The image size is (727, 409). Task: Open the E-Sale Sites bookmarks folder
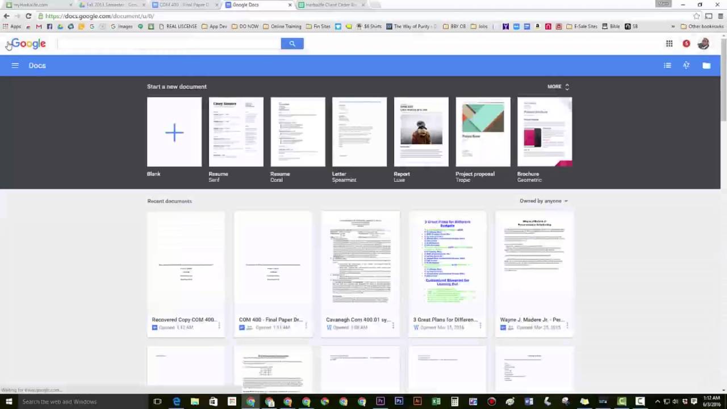582,26
